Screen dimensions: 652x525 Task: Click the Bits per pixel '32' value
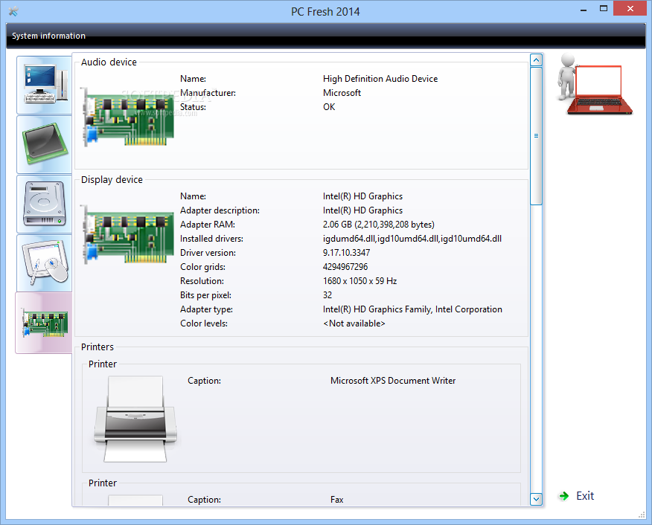327,295
